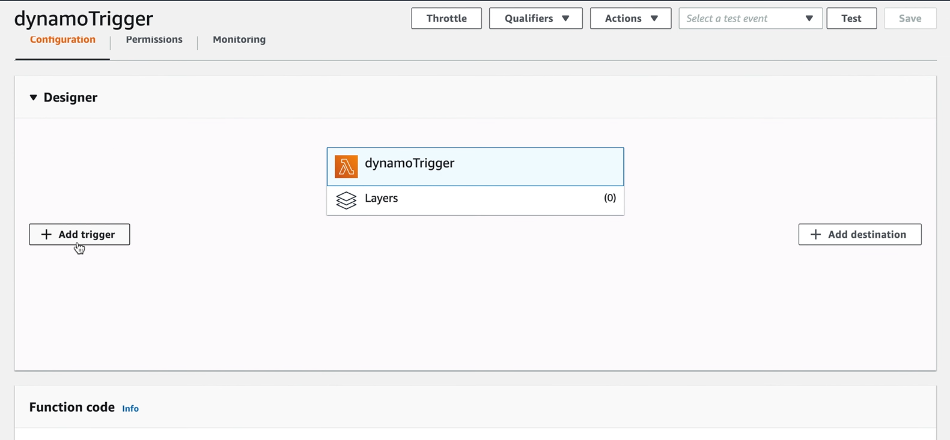Image resolution: width=950 pixels, height=440 pixels.
Task: Open the Select a test event dropdown
Action: (x=750, y=19)
